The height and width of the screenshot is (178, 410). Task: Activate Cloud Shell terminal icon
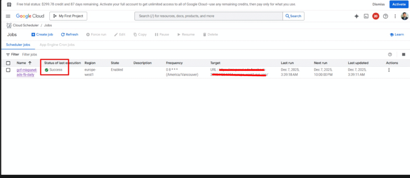[366, 16]
